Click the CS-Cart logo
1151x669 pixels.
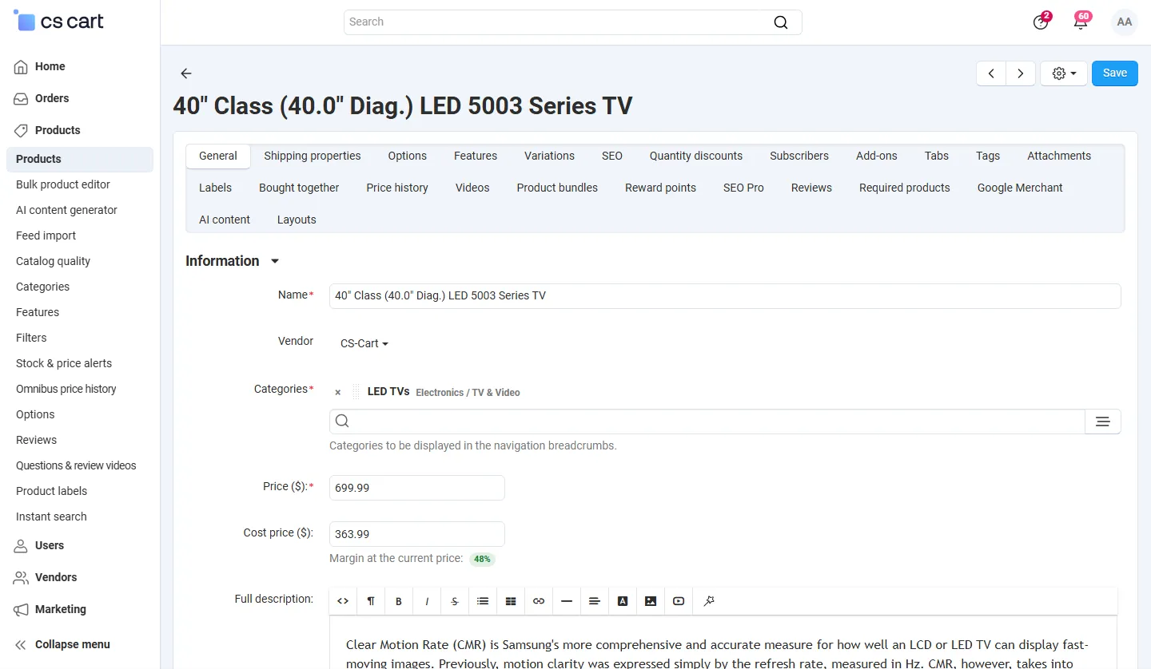(x=59, y=22)
